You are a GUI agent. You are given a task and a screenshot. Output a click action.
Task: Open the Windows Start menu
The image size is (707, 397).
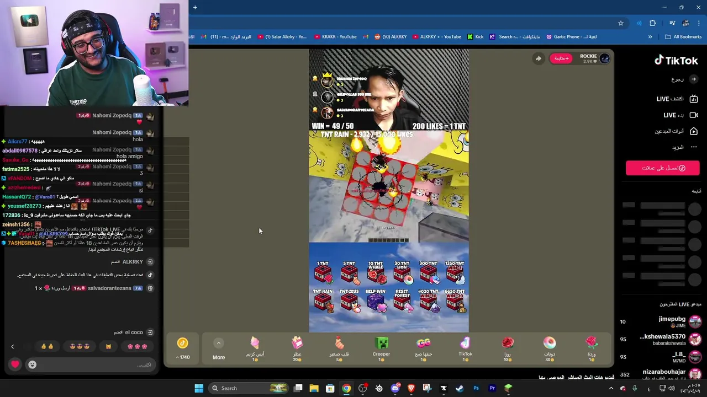[199, 388]
